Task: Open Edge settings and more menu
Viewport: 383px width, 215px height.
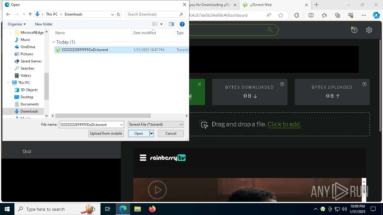Action: 364,15
